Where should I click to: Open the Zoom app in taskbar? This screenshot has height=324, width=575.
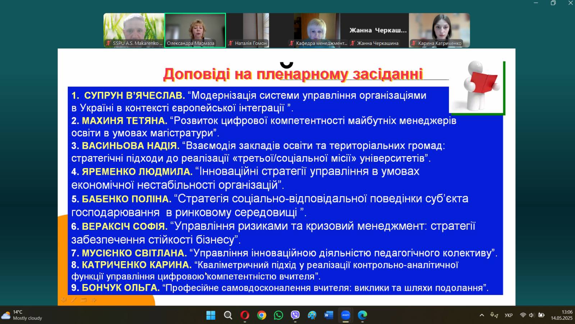point(345,315)
